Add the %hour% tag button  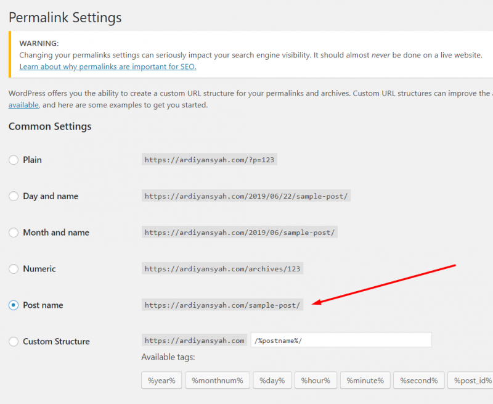316,381
